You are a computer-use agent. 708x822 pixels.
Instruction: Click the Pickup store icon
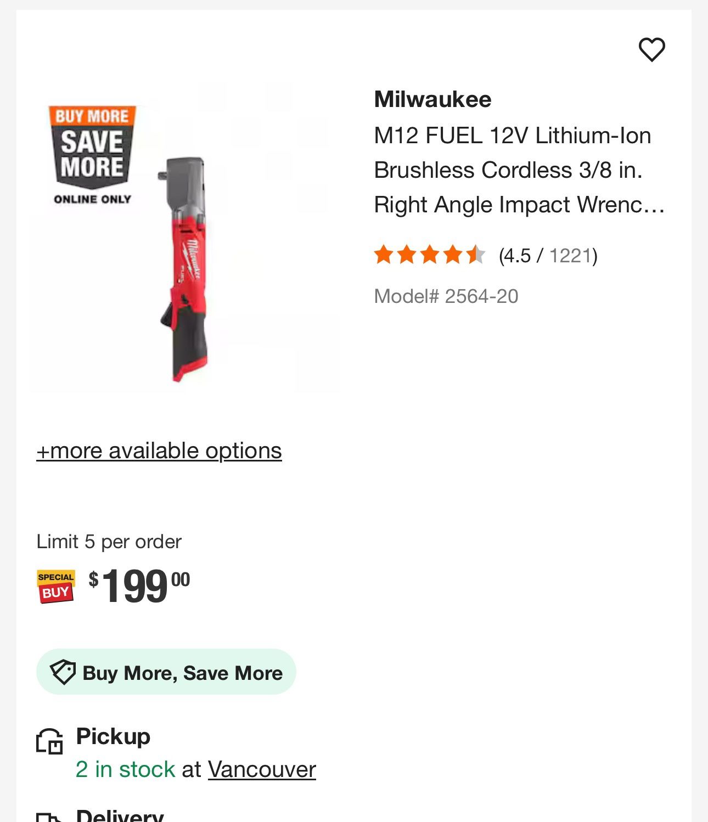click(x=49, y=741)
